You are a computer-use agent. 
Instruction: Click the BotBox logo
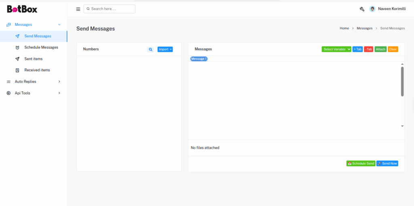pyautogui.click(x=22, y=9)
